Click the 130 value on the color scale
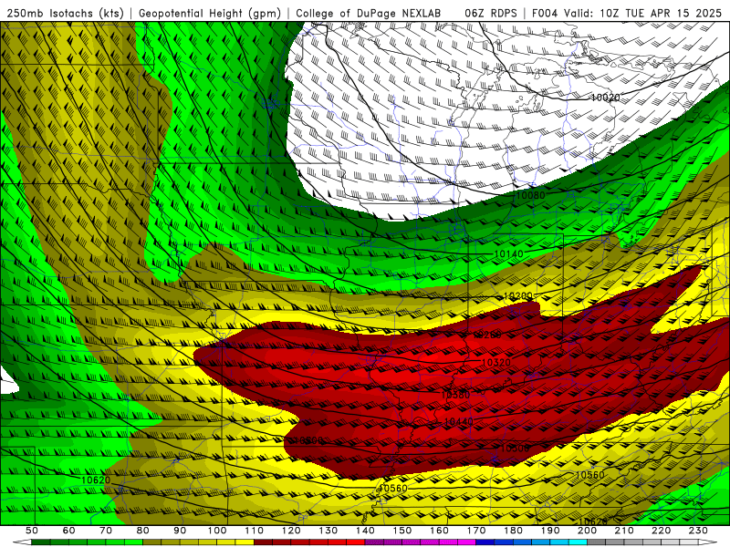Viewport: 730px width, 547px height. 328,531
